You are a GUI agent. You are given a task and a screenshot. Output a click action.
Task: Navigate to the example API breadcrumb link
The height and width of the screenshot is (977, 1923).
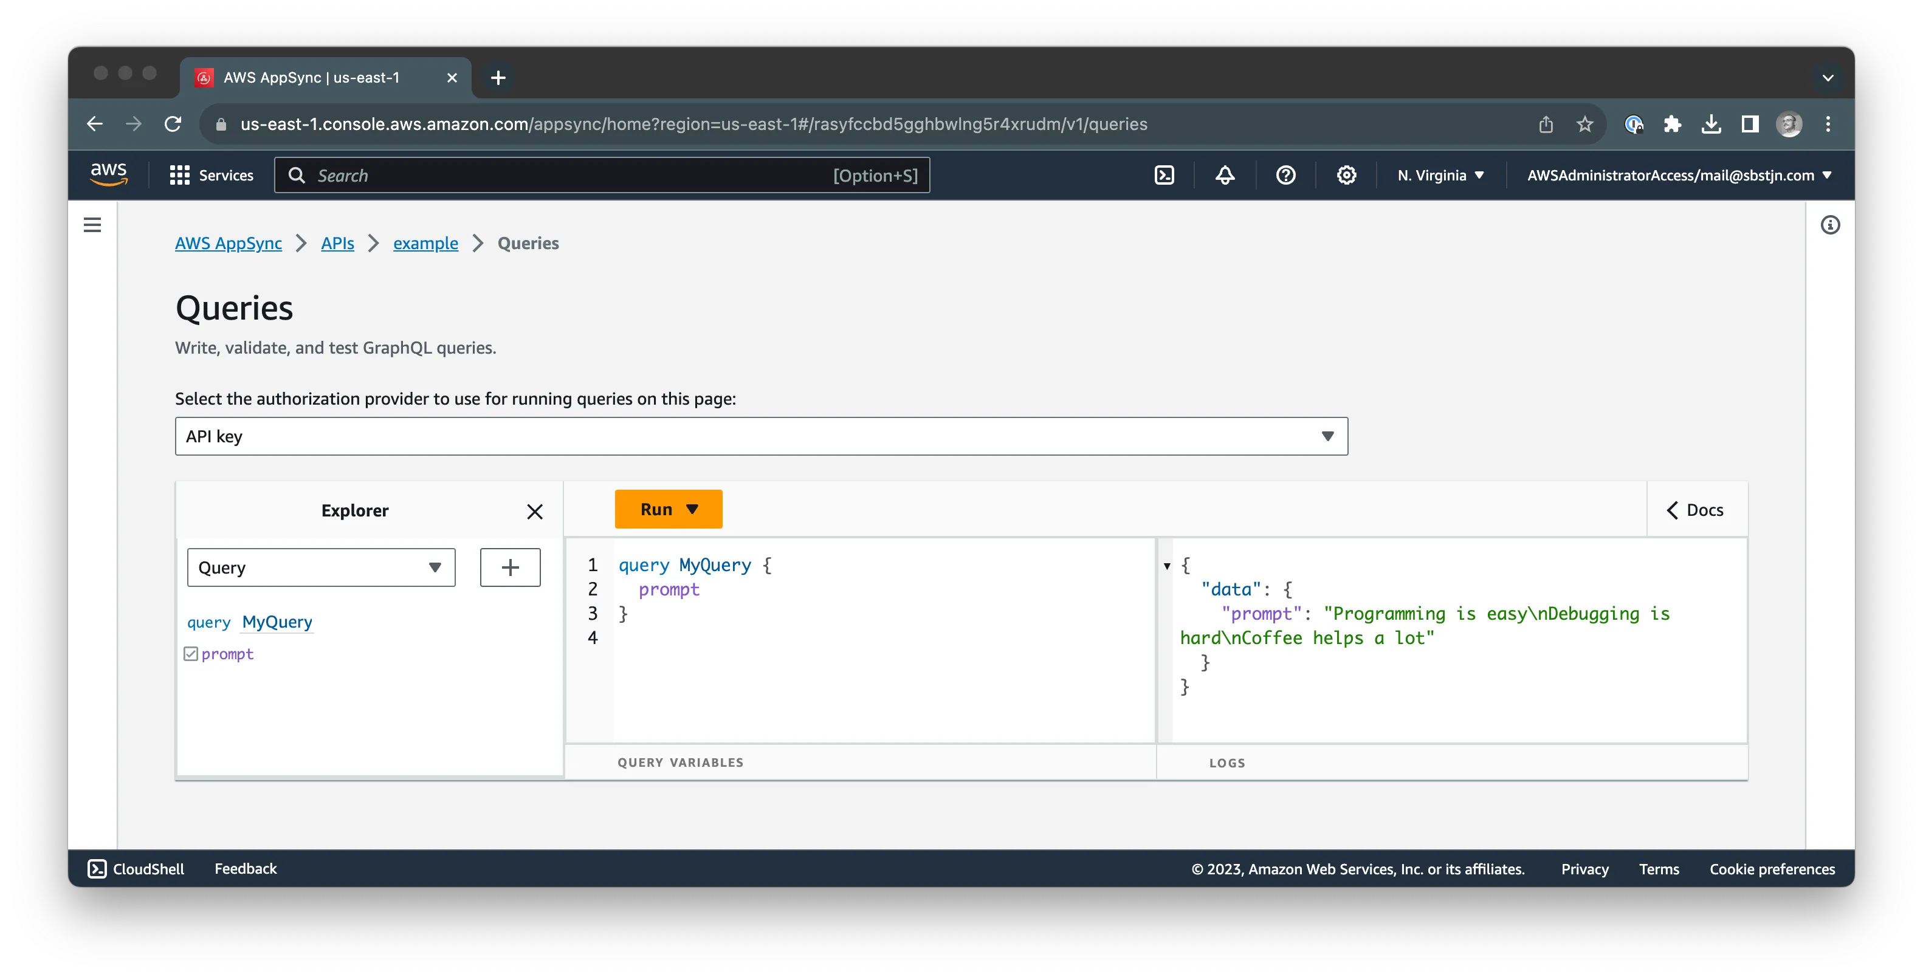click(425, 243)
